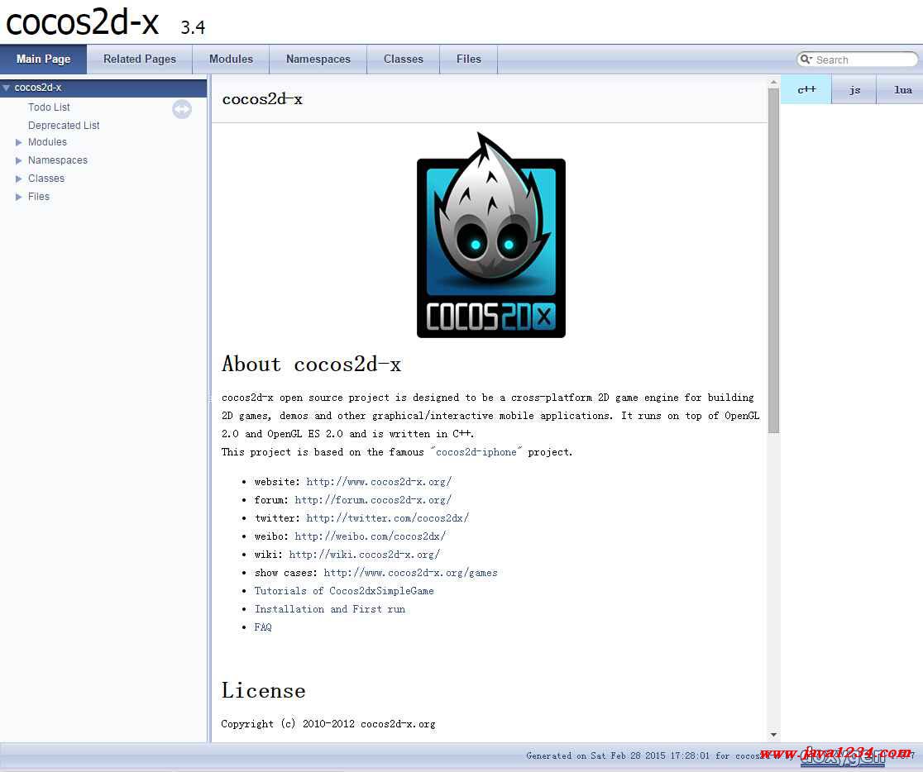Open the wiki.cocos2d-x.org link
The image size is (923, 772).
365,555
